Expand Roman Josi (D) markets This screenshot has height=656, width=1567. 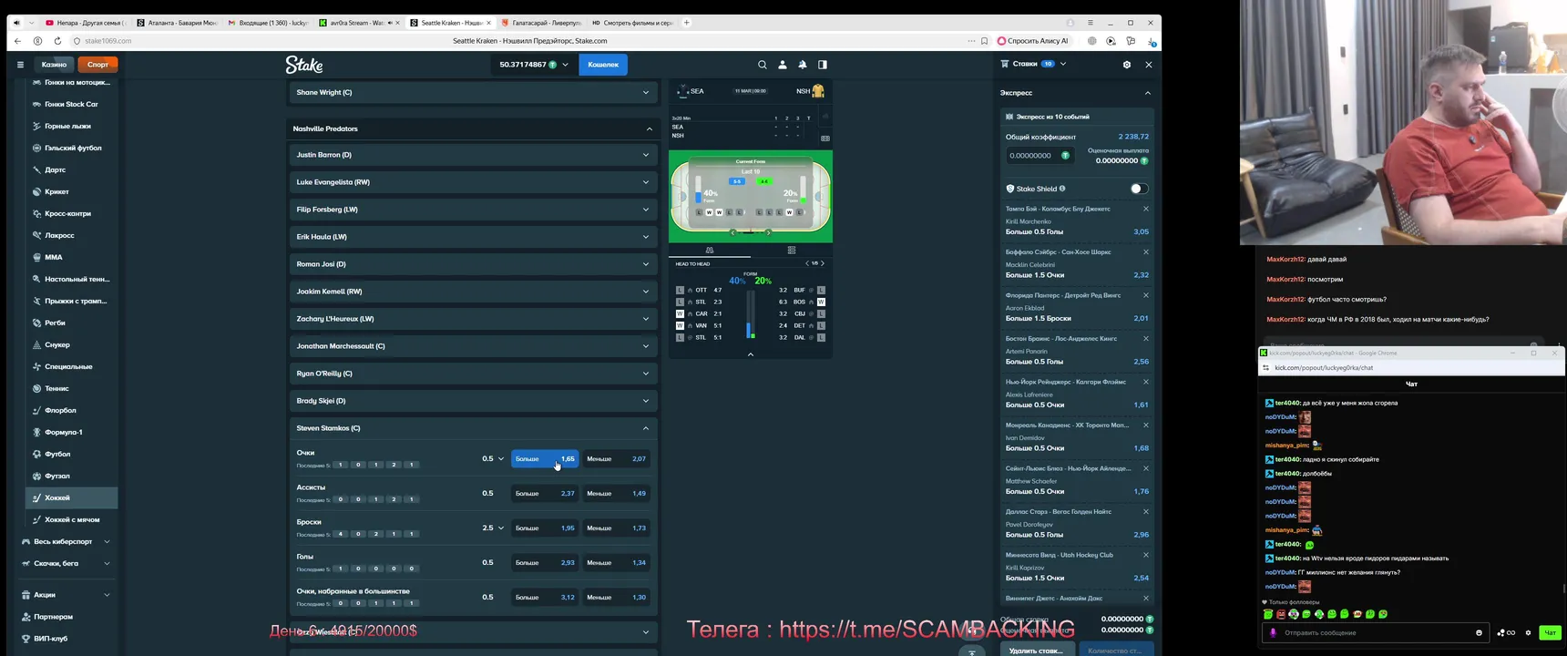[x=473, y=264]
